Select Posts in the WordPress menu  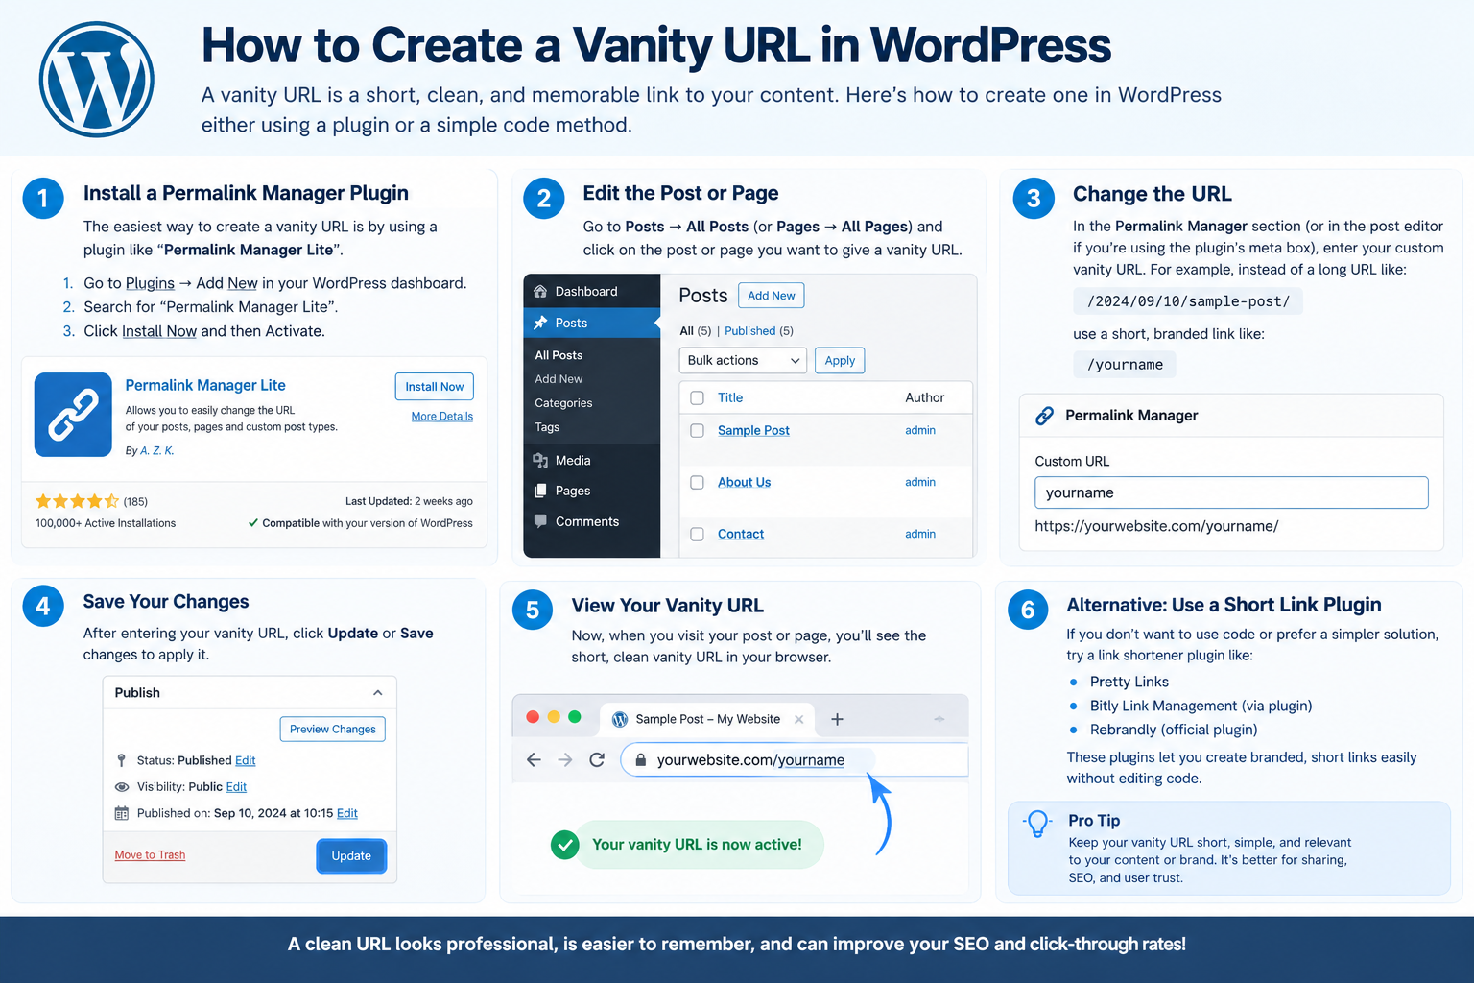point(592,323)
